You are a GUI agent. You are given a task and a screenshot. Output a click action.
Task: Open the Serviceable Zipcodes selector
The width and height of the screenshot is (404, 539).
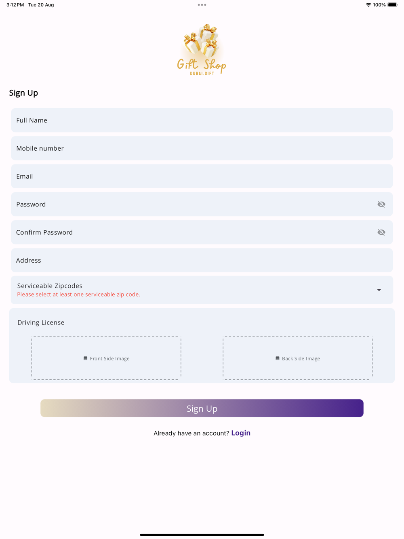tap(202, 290)
